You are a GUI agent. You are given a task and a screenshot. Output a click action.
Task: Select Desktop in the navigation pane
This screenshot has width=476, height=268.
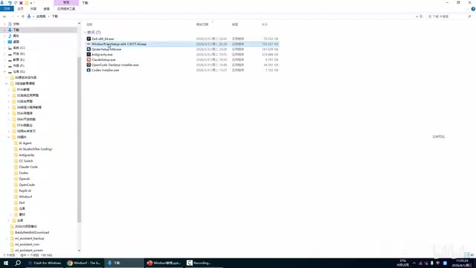click(16, 42)
